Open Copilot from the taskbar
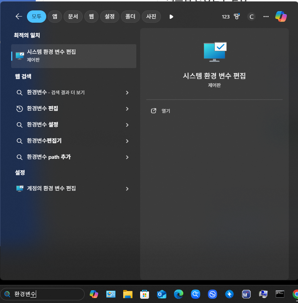 (94, 294)
